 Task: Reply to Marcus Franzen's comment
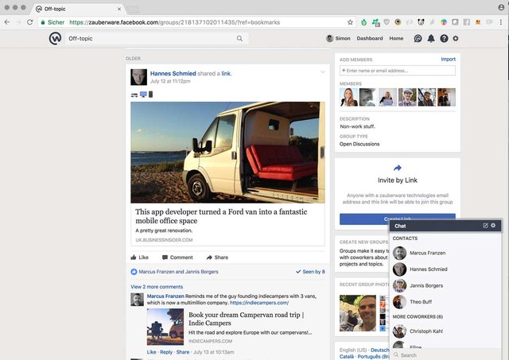click(x=166, y=352)
